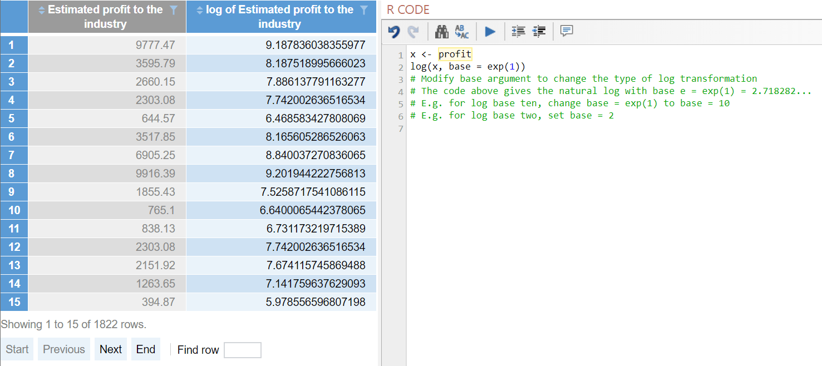Jump to the End of the table
This screenshot has height=366, width=822.
coord(145,349)
